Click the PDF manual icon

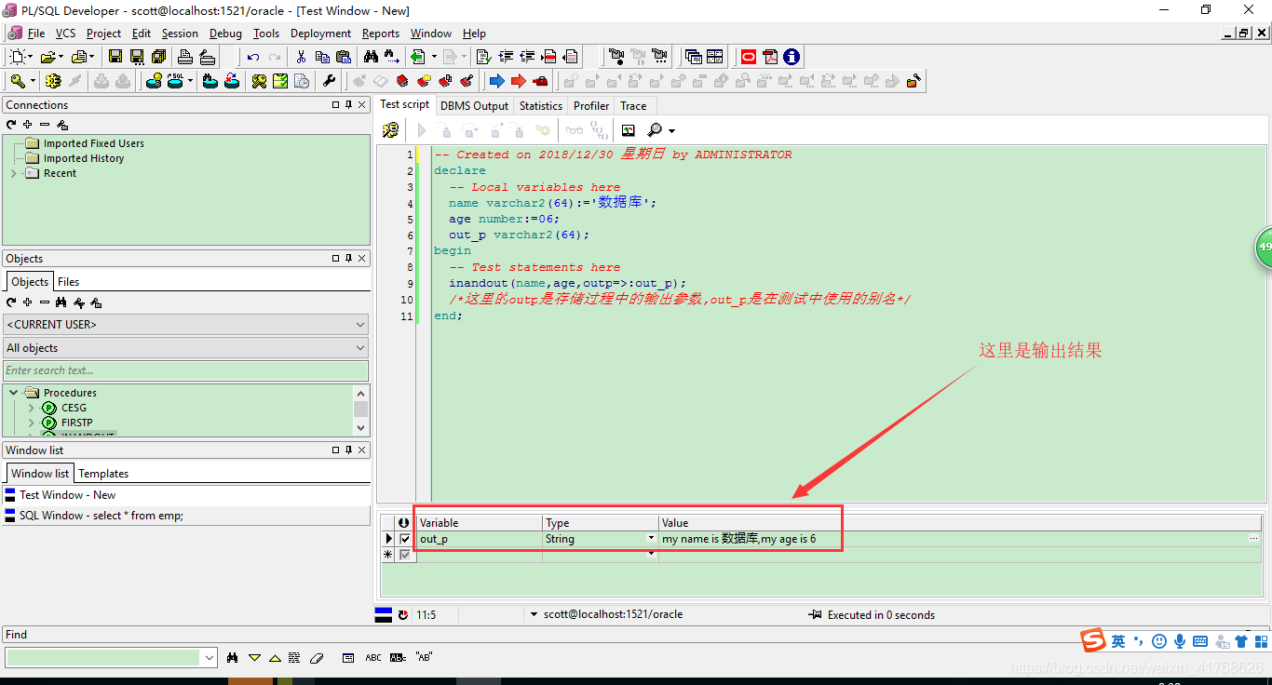coord(770,57)
